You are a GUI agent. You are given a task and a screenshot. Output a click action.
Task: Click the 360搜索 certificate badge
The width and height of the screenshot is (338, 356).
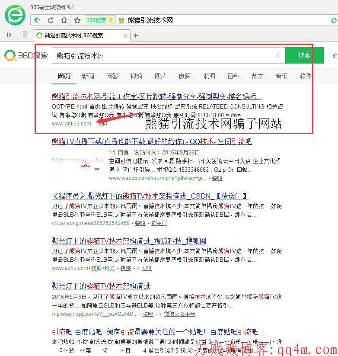(100, 20)
